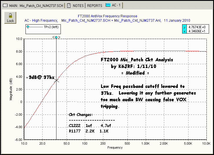This screenshot has height=155, width=214.
Task: Click the cyan y label in cursor readout
Action: point(184,27)
